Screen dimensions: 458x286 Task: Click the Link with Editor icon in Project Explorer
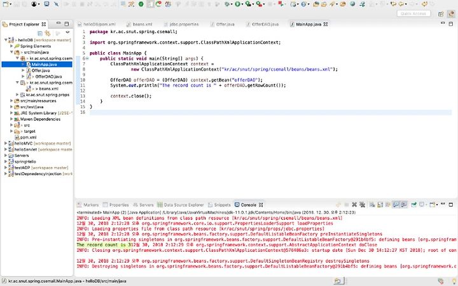coord(47,33)
